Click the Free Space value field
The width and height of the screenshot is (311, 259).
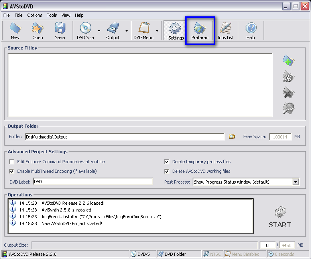point(280,137)
